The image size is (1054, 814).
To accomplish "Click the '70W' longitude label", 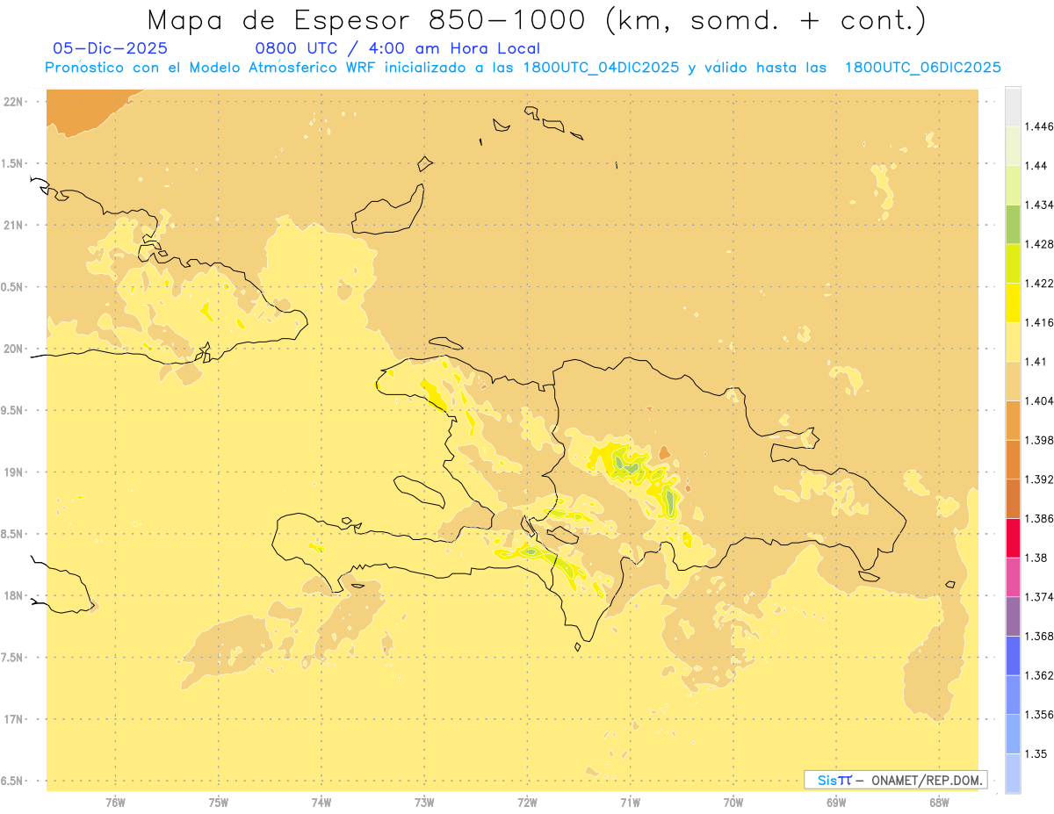I will click(733, 803).
